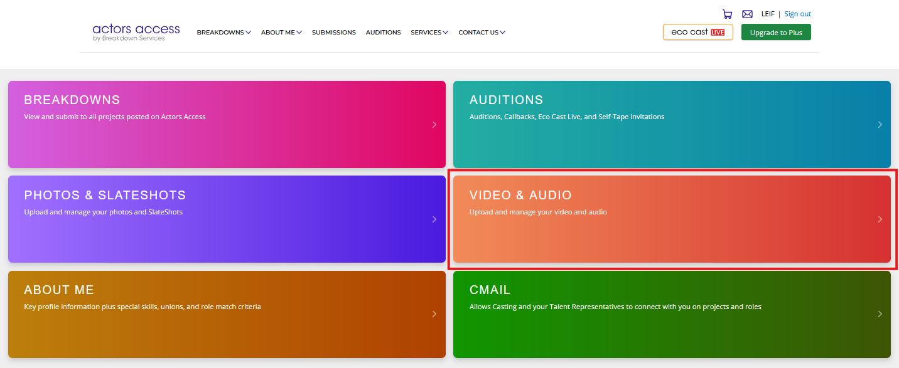Click 'Key profile information plus special skills' text
Image resolution: width=899 pixels, height=368 pixels.
(x=143, y=307)
